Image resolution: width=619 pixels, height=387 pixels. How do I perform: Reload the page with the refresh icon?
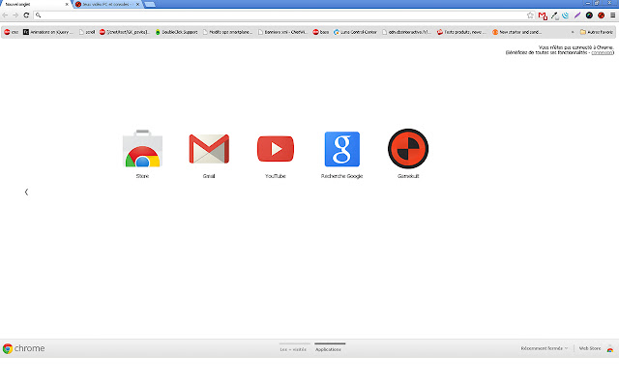pos(26,15)
